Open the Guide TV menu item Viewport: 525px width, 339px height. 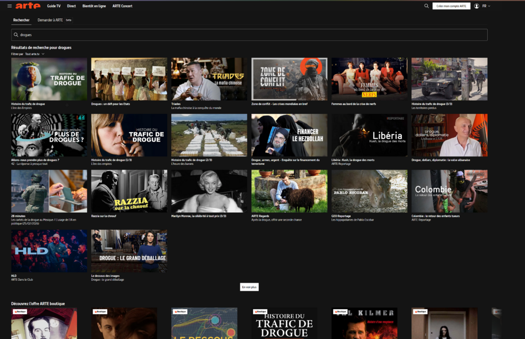pos(54,6)
